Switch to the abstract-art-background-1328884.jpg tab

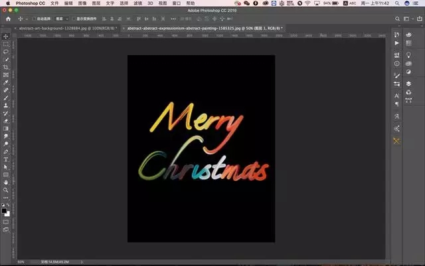65,29
